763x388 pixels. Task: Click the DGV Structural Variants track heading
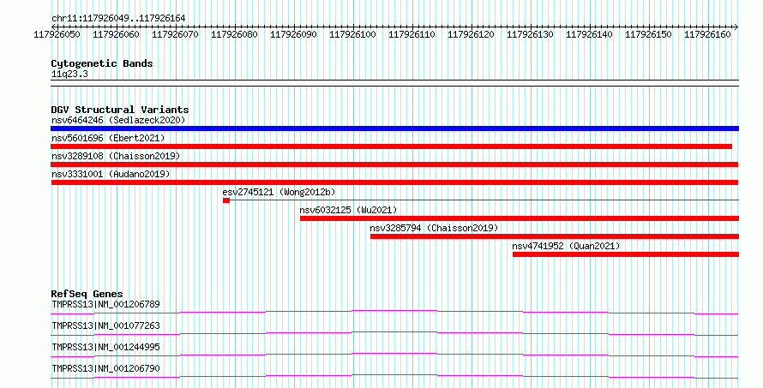[120, 110]
